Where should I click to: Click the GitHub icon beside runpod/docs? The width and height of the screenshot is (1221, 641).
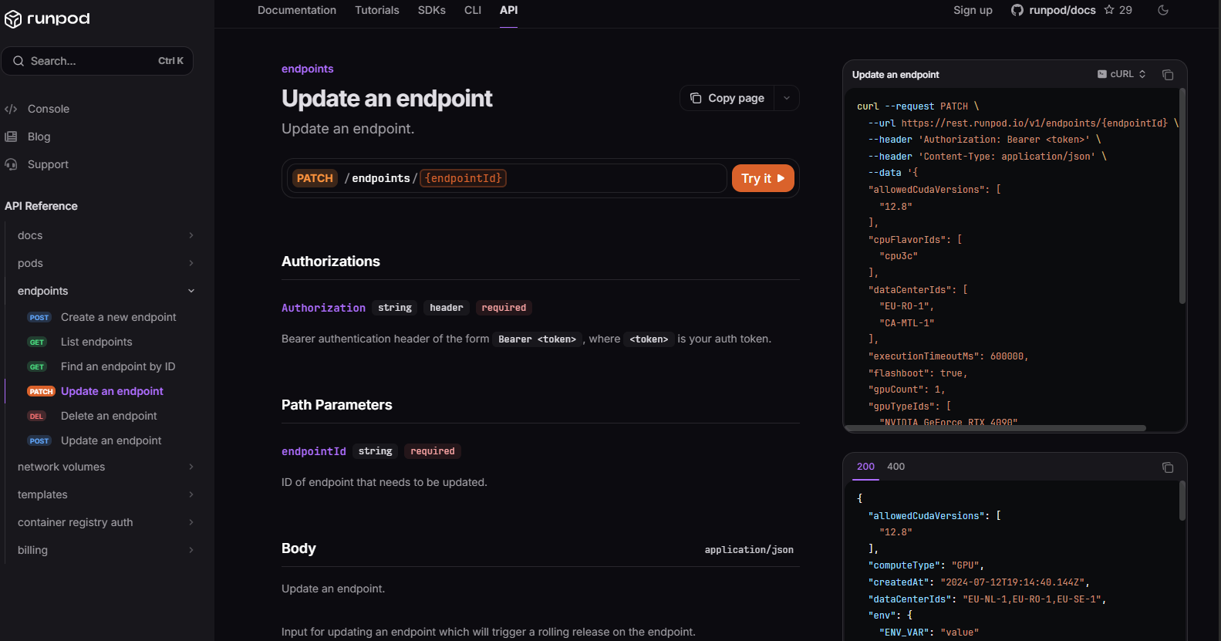click(1017, 10)
